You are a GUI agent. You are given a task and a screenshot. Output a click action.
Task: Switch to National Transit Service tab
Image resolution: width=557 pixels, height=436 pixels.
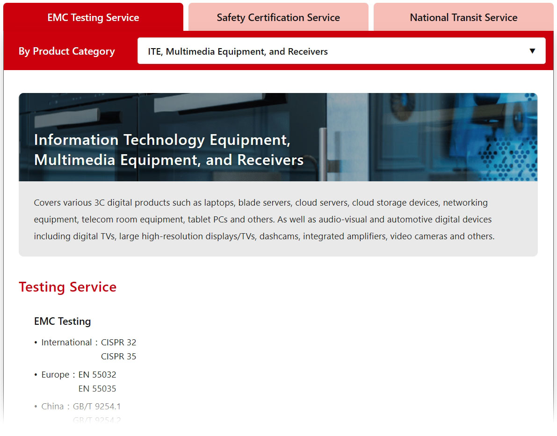point(463,17)
